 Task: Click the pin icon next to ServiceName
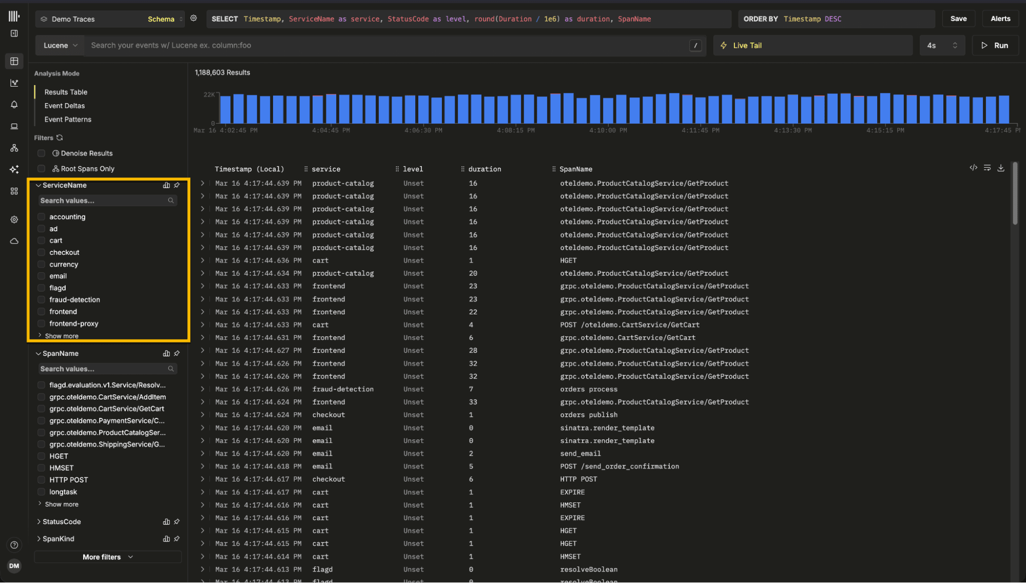[177, 185]
